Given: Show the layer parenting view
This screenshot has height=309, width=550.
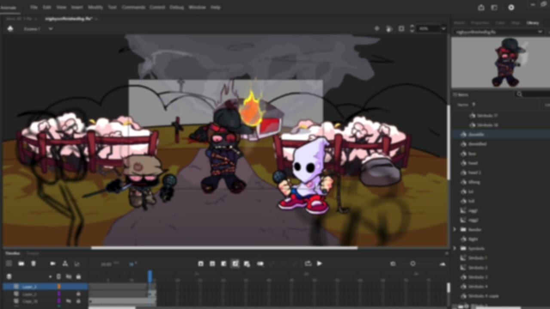Looking at the screenshot, I should click(65, 264).
